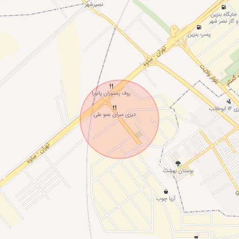Click the tree icon of بوستان بهشت park

tap(178, 163)
